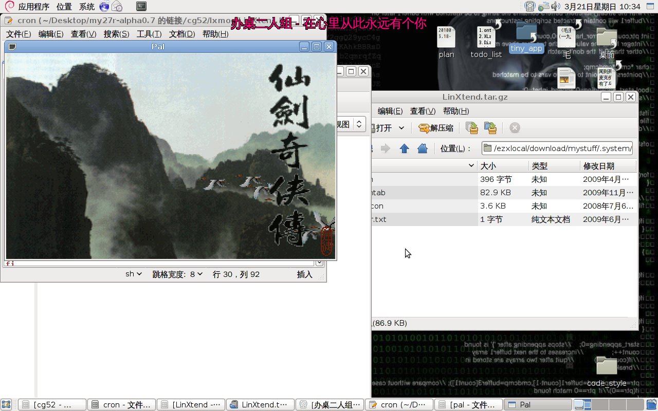
Task: Select the tiny_app desktop folder
Action: (x=526, y=38)
